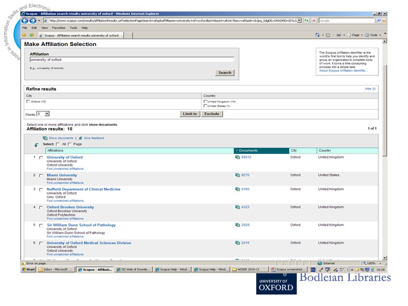
Task: Select the University of Oxford row checkbox
Action: [x=41, y=158]
